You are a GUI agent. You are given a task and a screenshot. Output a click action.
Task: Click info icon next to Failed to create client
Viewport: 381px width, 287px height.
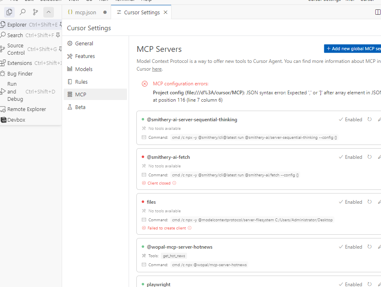pyautogui.click(x=190, y=228)
